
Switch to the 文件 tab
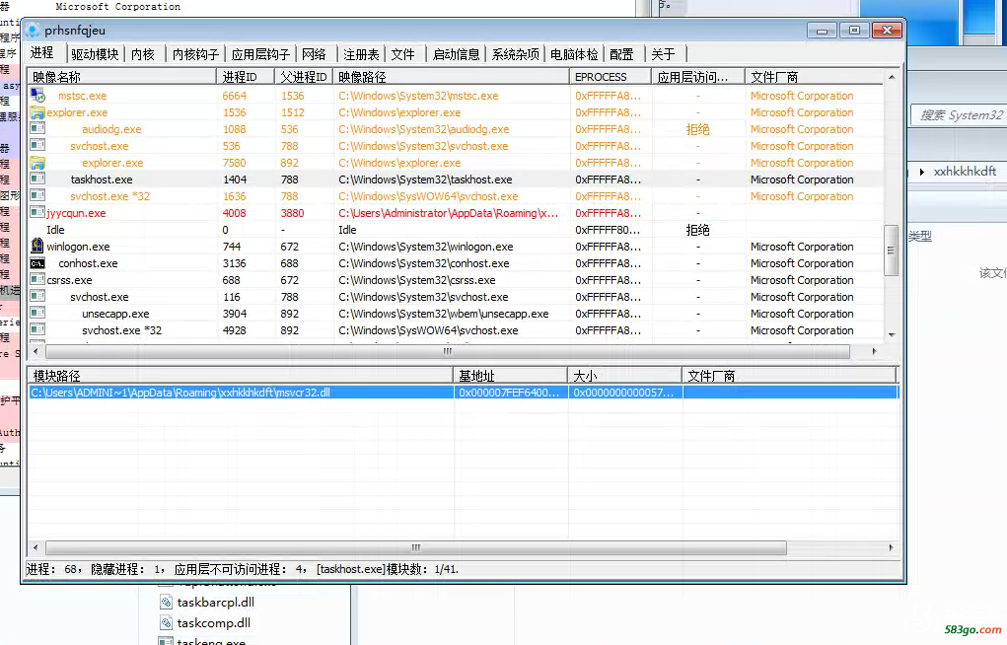(403, 54)
